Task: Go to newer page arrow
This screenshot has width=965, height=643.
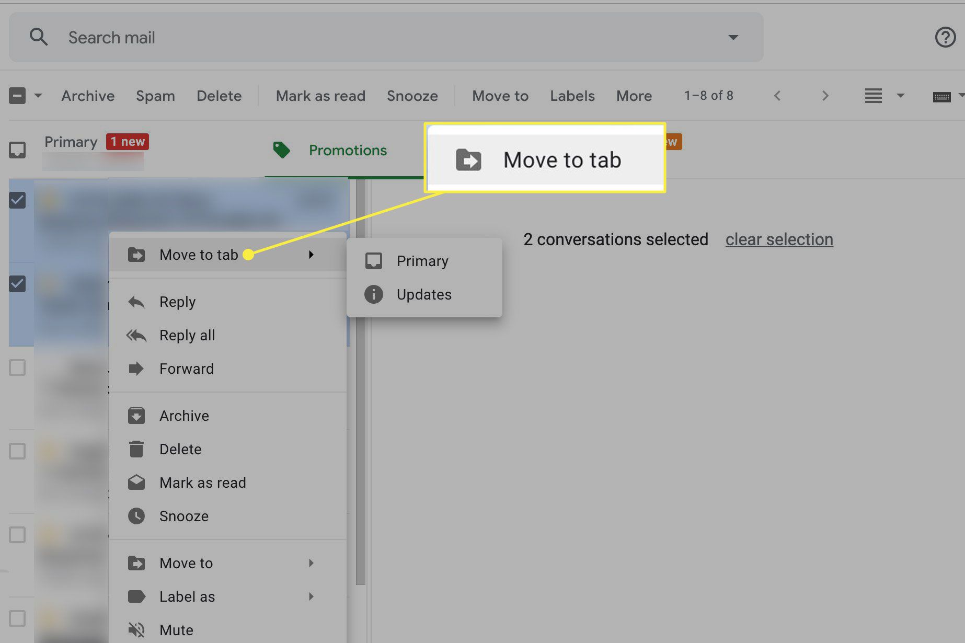Action: click(x=777, y=96)
